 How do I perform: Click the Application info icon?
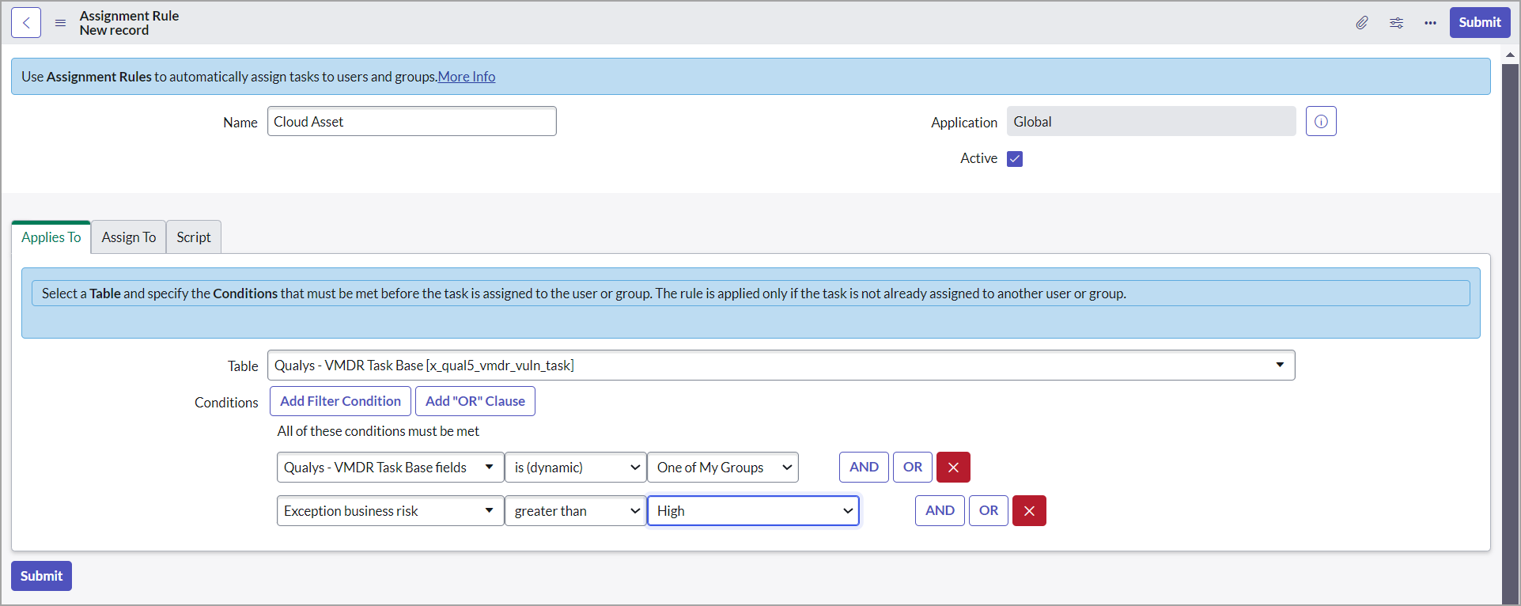pos(1320,122)
